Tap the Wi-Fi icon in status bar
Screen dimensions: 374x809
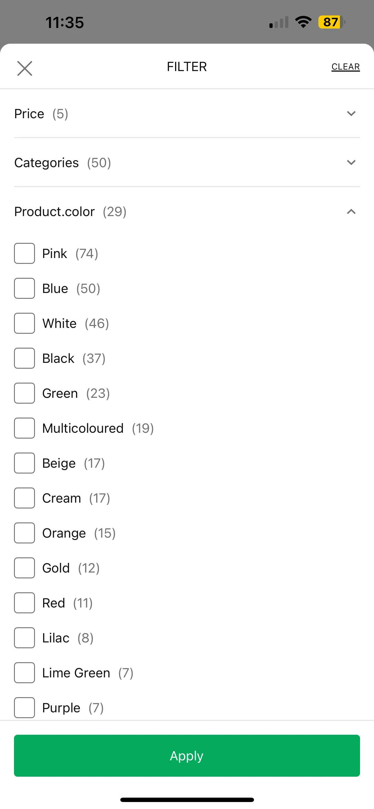(x=303, y=22)
